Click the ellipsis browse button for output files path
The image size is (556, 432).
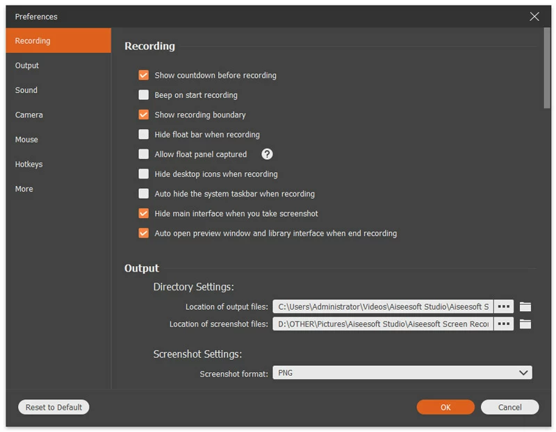[503, 306]
